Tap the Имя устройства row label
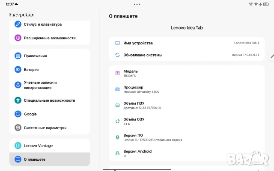Screen dimensions: 274x171 pyautogui.click(x=138, y=43)
